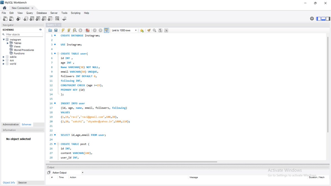Create a new schema from main toolbar
Screen dimensions: 331x186
tap(26, 19)
